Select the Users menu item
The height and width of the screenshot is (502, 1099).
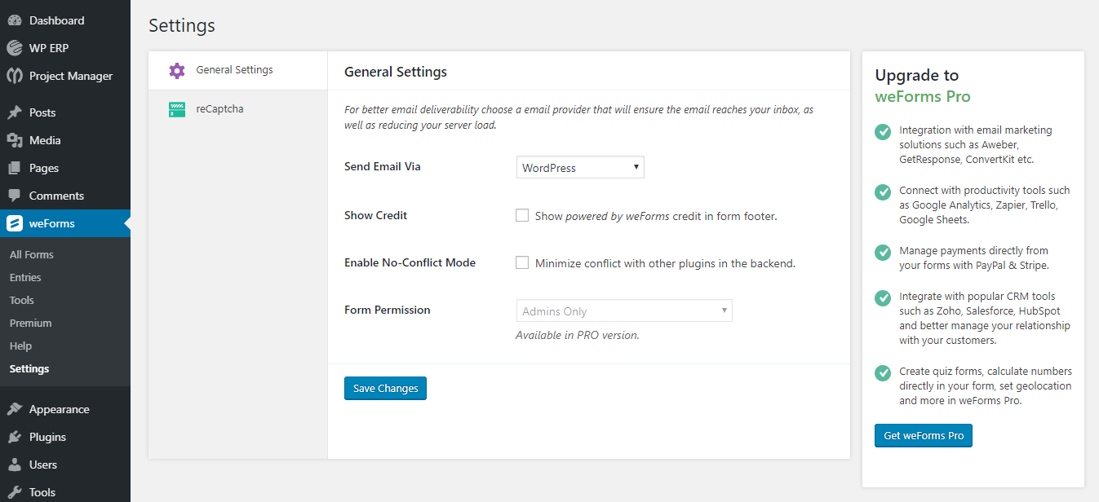(x=43, y=465)
